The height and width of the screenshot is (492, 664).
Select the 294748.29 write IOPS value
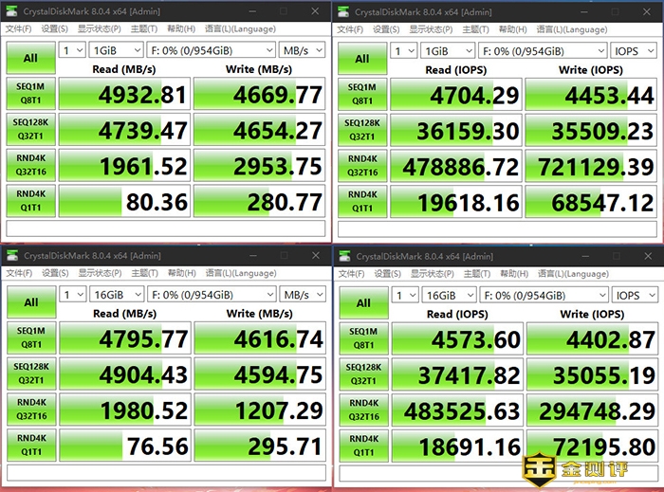coord(593,410)
